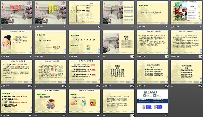Select slide 2 with yellow poem text

[50, 13]
